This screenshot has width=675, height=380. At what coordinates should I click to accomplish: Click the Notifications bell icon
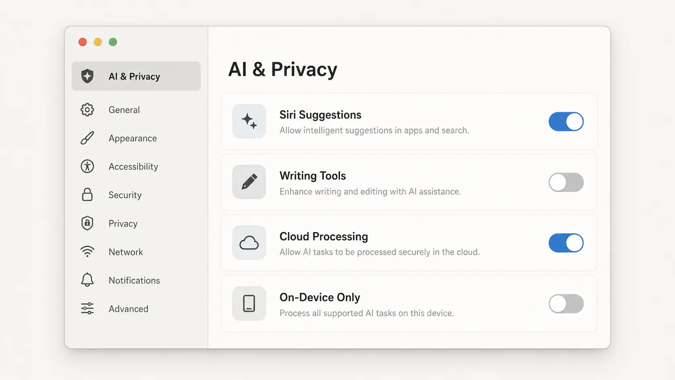click(87, 280)
